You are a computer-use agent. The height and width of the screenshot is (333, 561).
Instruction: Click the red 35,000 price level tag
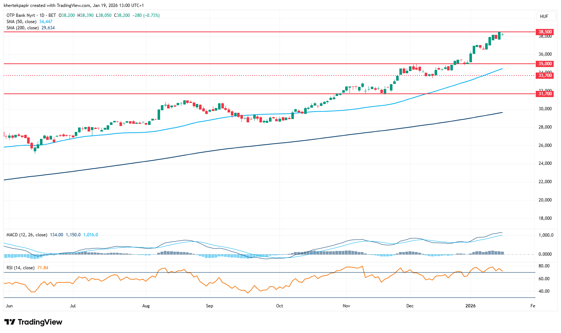(545, 64)
